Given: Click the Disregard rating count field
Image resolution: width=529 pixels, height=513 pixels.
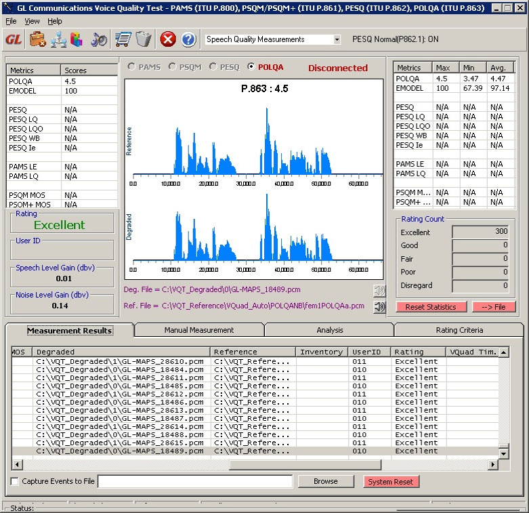Looking at the screenshot, I should pos(480,286).
